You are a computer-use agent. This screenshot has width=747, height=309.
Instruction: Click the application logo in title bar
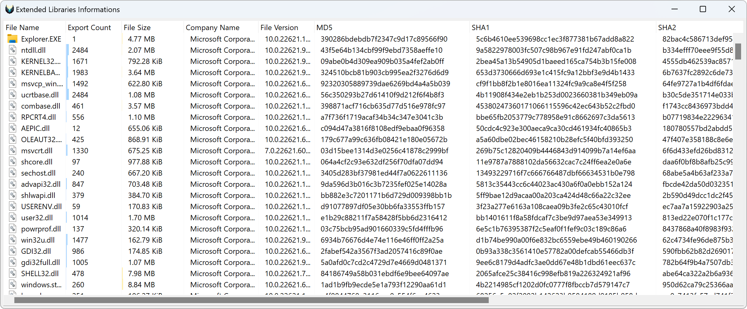coord(9,9)
